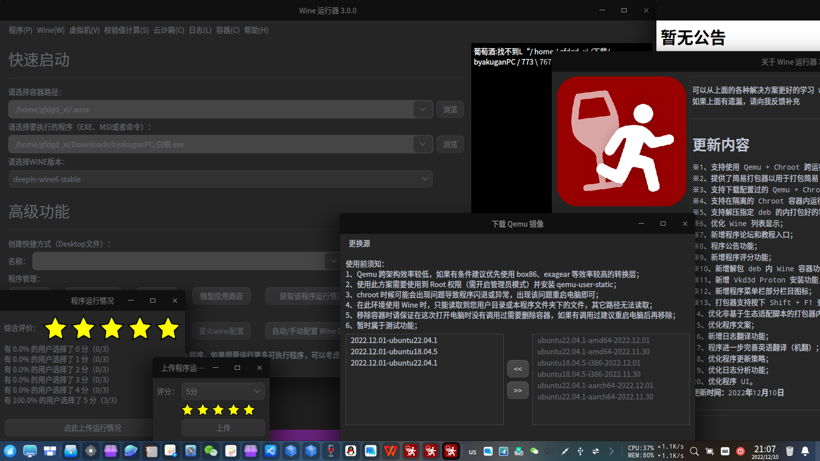
Task: Click the USB device tray icon
Action: tap(580, 451)
